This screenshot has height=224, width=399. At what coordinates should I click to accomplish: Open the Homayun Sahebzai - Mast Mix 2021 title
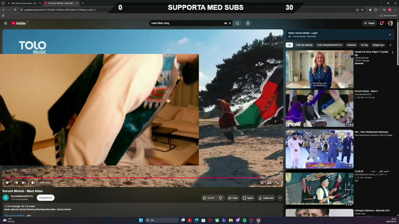tap(372, 211)
